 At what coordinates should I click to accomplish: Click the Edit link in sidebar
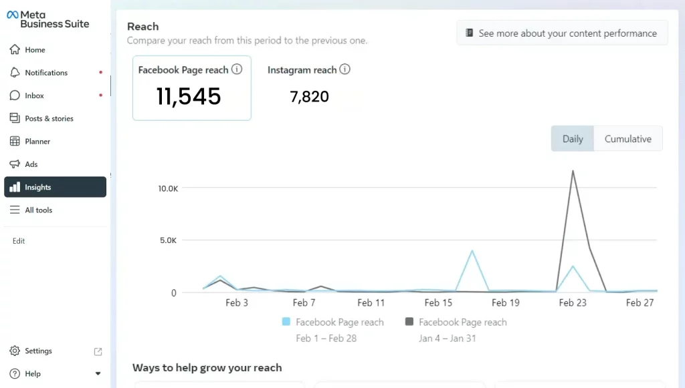tap(18, 240)
